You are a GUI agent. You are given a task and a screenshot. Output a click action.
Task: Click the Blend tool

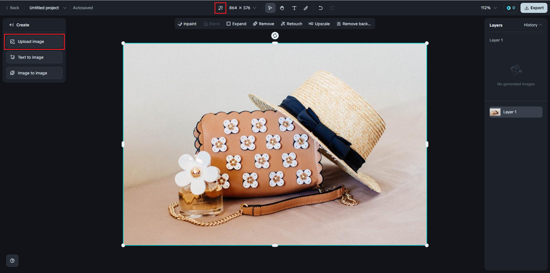click(211, 24)
